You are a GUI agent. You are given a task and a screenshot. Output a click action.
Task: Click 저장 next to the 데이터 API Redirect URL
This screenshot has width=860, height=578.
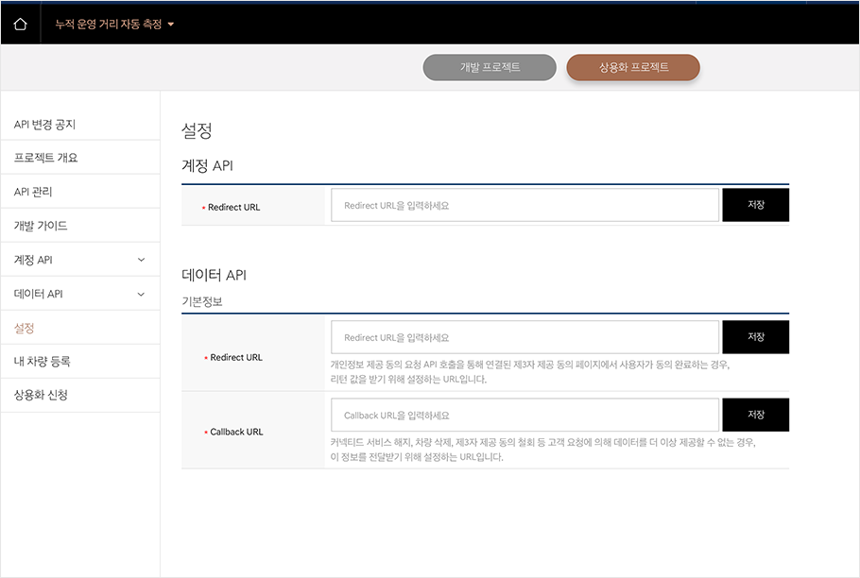click(x=755, y=336)
